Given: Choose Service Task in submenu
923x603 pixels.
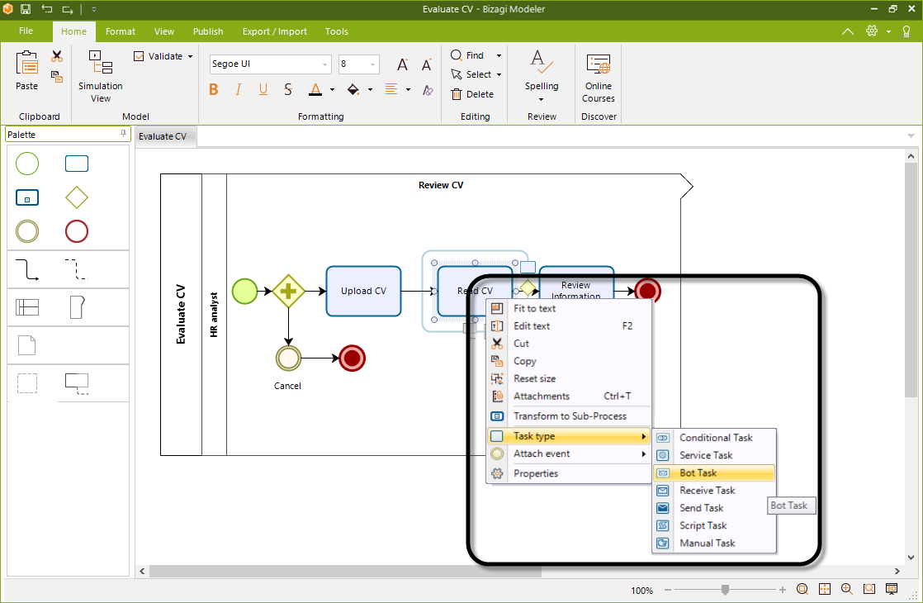Looking at the screenshot, I should pyautogui.click(x=714, y=455).
